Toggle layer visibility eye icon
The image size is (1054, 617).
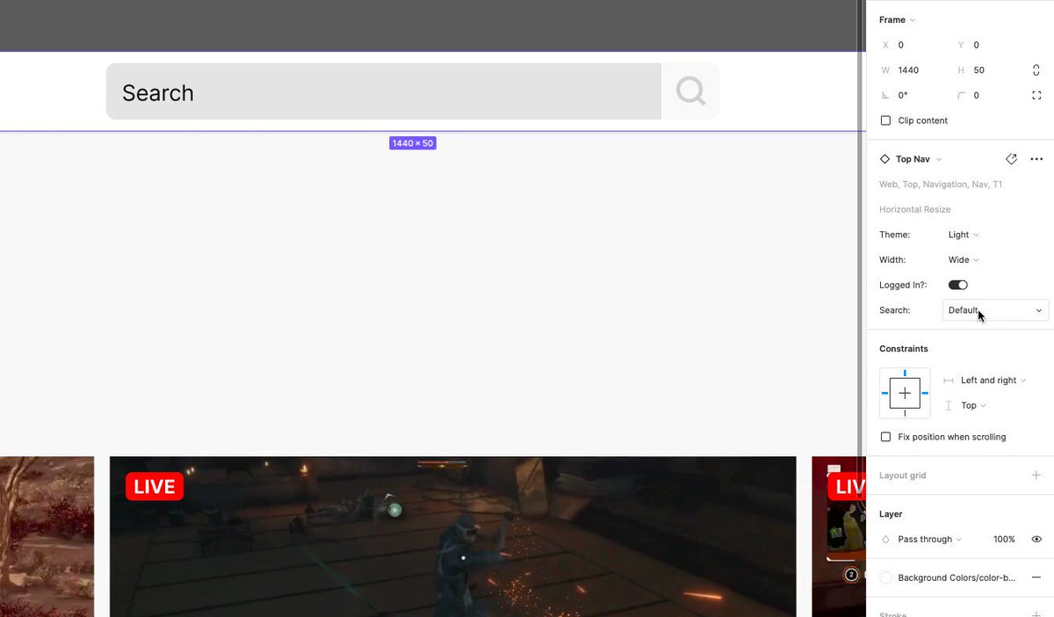click(1036, 540)
